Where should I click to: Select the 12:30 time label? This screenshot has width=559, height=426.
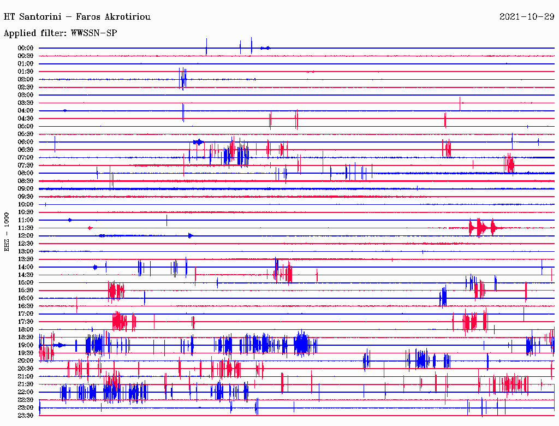[26, 244]
